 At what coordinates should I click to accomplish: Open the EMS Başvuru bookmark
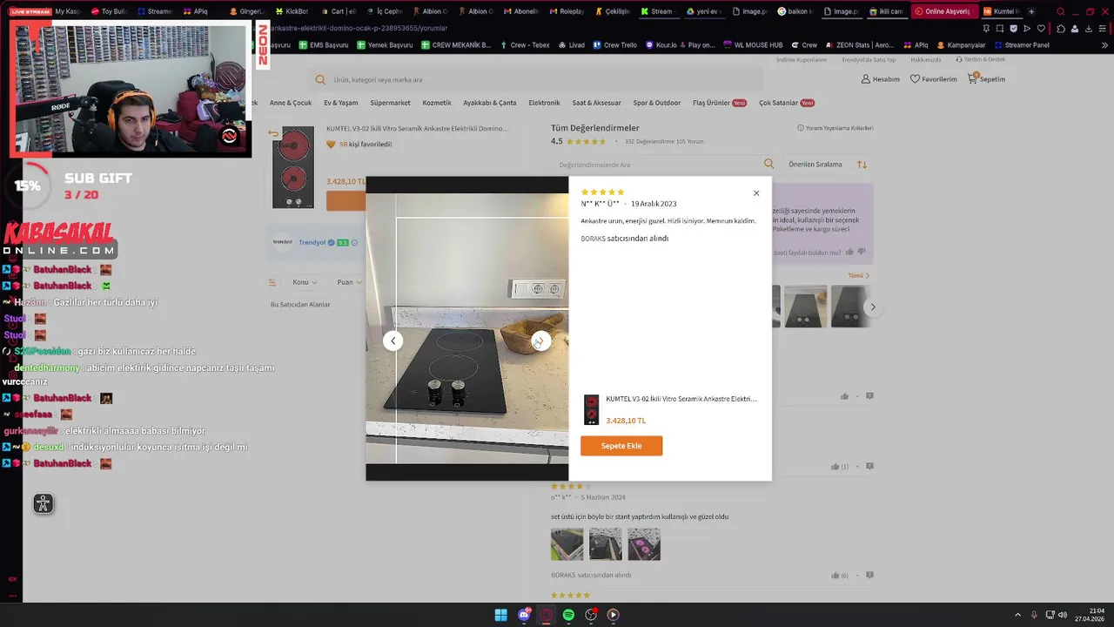(x=324, y=45)
